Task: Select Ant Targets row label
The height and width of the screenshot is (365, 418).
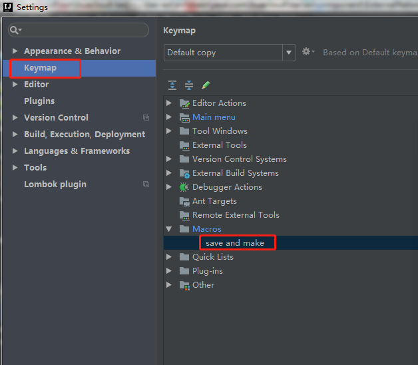Action: [x=214, y=201]
